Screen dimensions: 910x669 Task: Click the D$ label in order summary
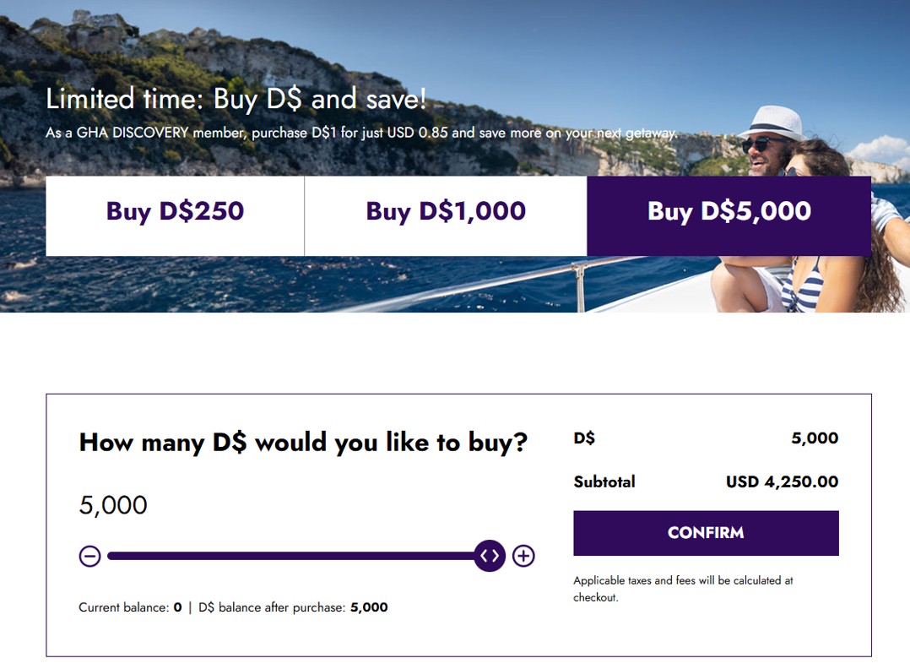pyautogui.click(x=584, y=438)
